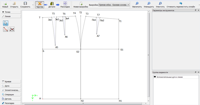This screenshot has height=105, width=200.
Task: Select point Н1 on the drawing
Action: 119,99
